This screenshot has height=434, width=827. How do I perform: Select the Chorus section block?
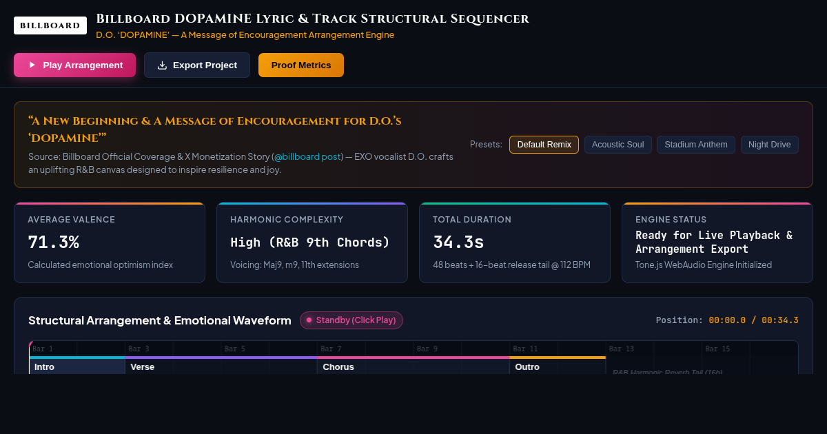coord(413,366)
